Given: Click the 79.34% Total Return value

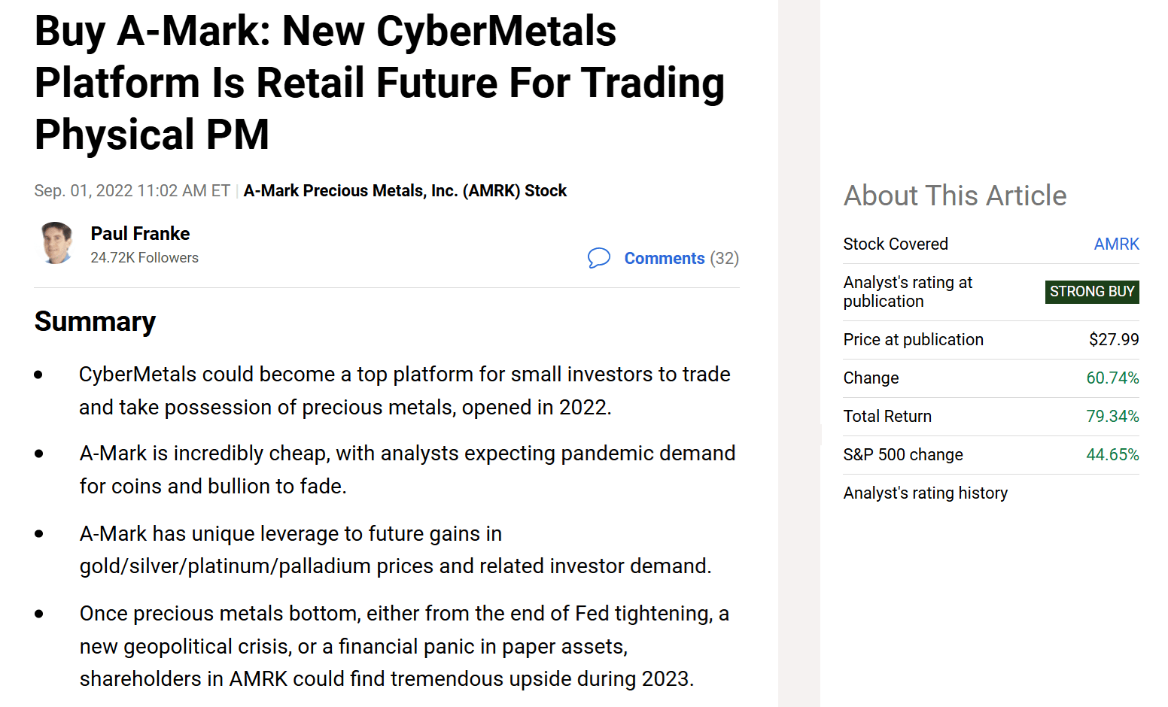Looking at the screenshot, I should [1113, 416].
